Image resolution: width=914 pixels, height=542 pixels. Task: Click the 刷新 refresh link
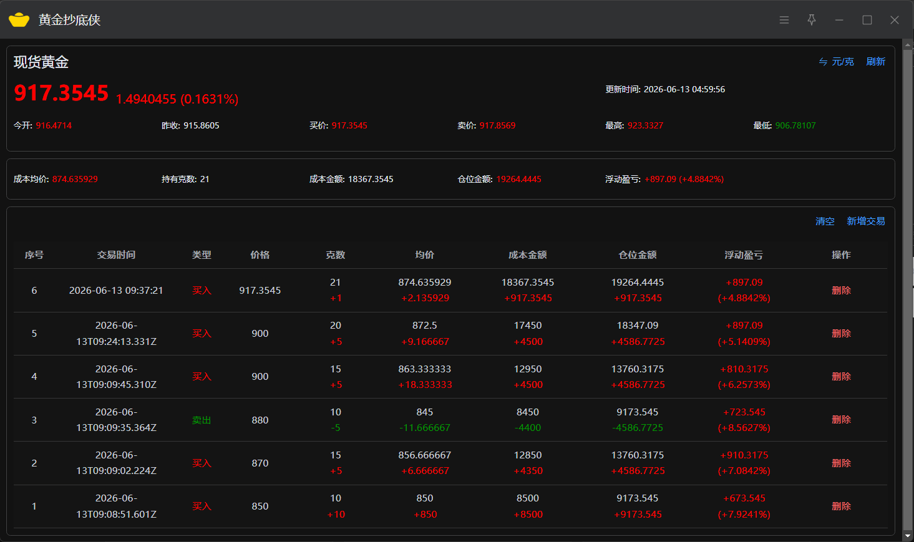(875, 62)
